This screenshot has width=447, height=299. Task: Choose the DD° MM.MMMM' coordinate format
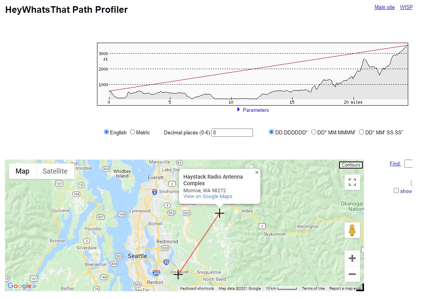click(314, 132)
